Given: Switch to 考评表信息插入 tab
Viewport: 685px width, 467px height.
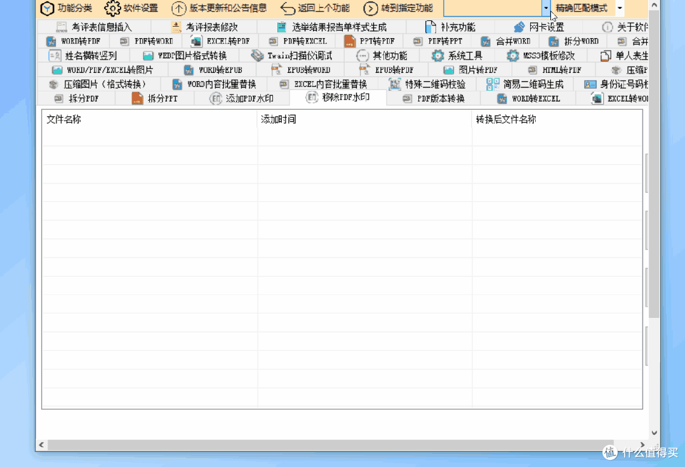Looking at the screenshot, I should [94, 27].
